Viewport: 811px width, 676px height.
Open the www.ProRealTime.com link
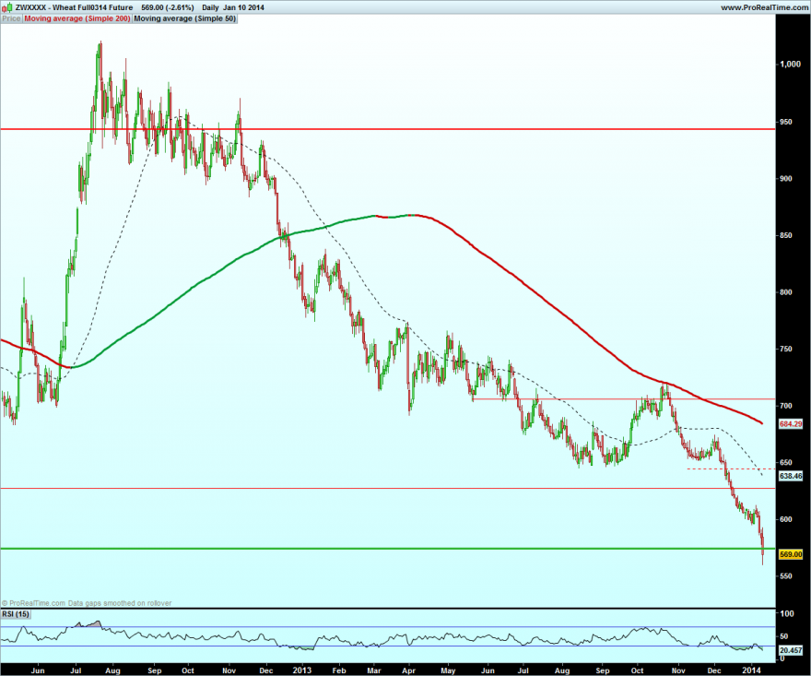coord(764,7)
